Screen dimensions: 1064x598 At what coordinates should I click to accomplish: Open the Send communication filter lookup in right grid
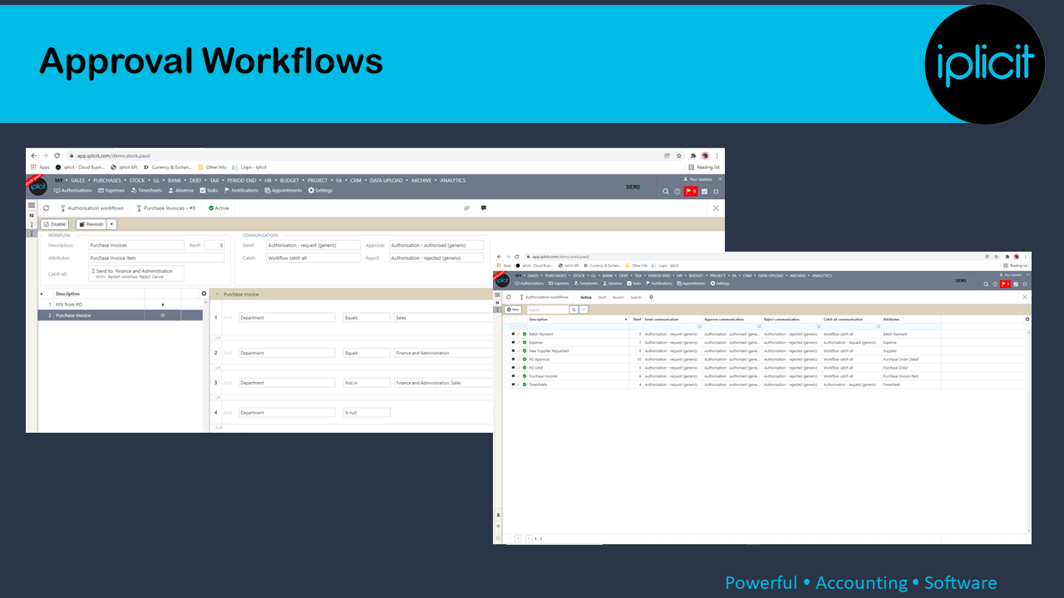(x=700, y=326)
